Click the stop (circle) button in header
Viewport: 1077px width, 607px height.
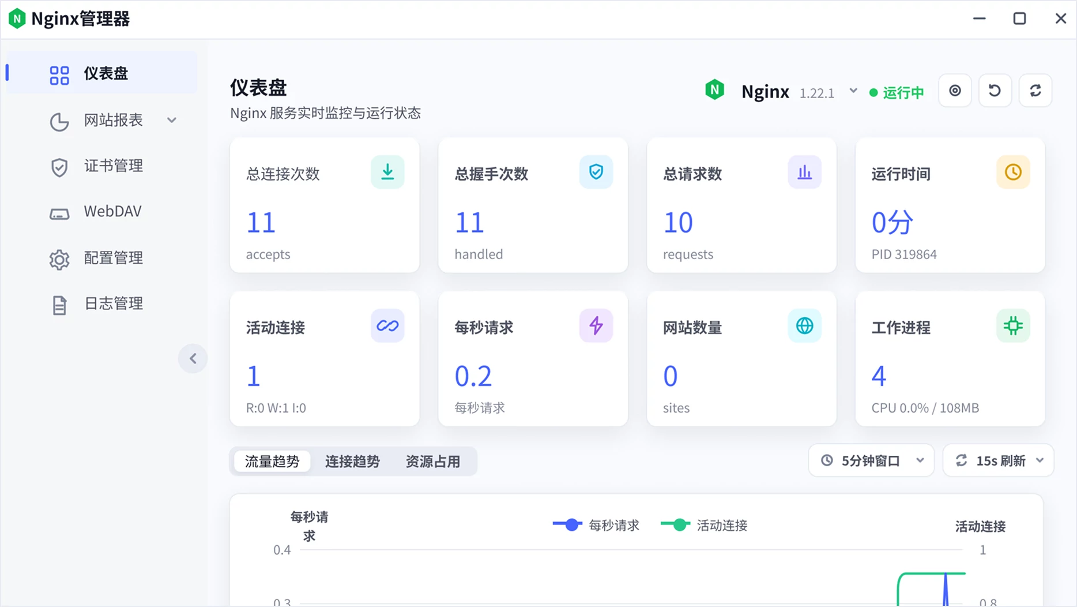click(x=955, y=91)
